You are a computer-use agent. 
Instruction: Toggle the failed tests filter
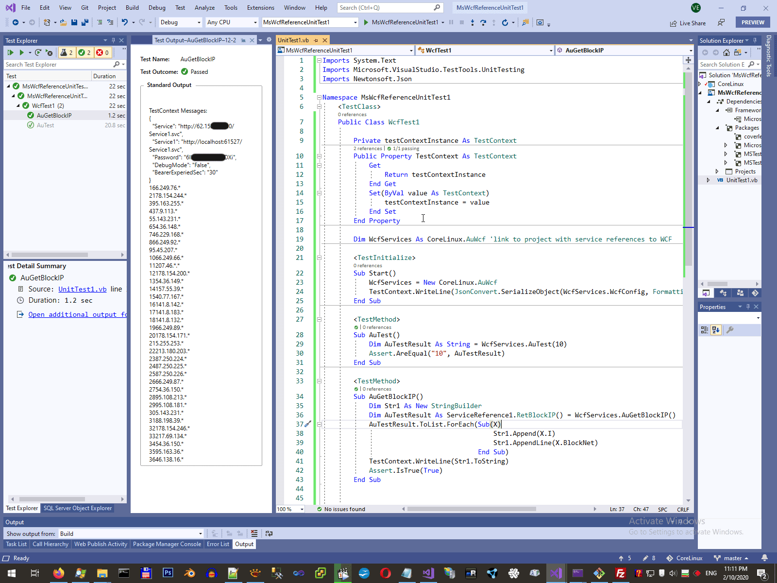point(102,52)
